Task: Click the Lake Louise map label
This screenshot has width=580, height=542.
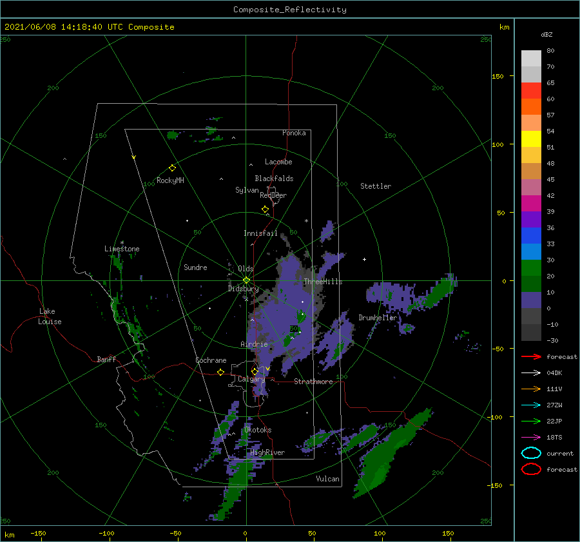Action: (x=50, y=316)
